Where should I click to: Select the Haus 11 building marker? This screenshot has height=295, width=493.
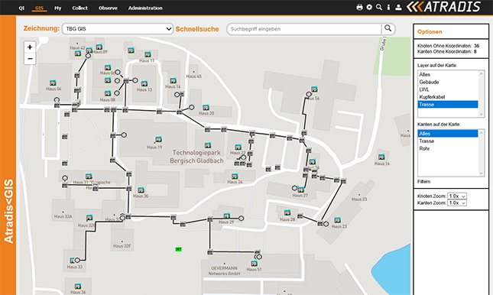(x=148, y=55)
